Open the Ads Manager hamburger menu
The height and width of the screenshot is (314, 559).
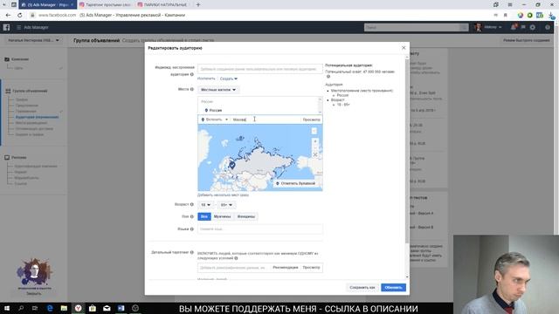(18, 27)
